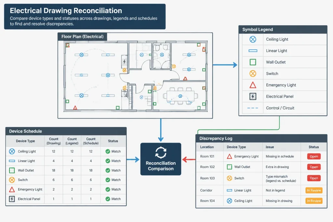The image size is (333, 222).
Task: Select the Floor Plan (Electrical) tab label
Action: (x=82, y=36)
